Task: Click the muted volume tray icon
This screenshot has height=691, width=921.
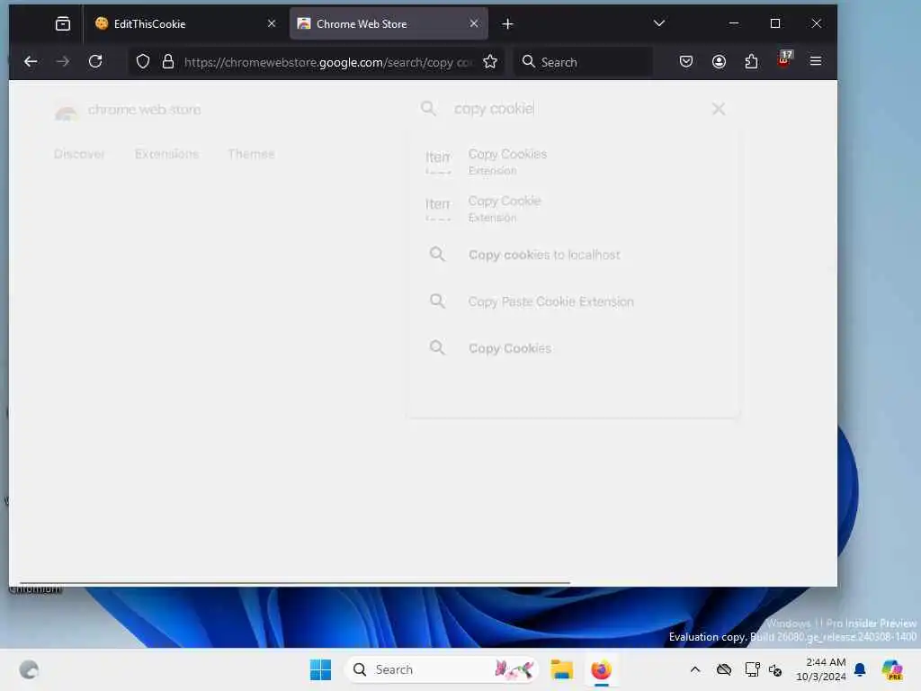Action: click(774, 669)
